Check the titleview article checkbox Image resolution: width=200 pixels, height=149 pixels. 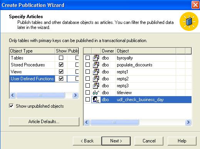[87, 92]
